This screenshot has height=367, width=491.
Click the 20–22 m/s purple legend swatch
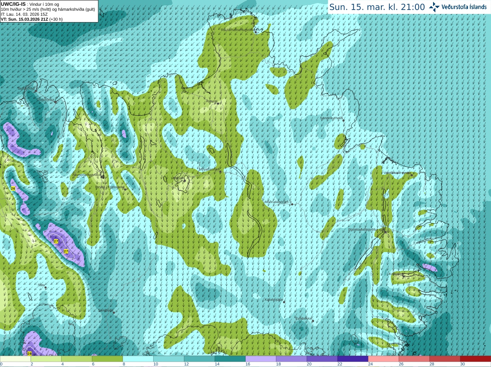pos(322,359)
